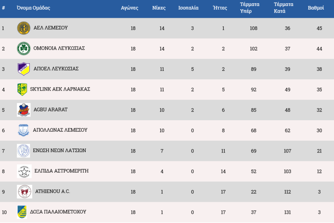Sort by the Νίκες column header
334x223 pixels.
(x=159, y=8)
